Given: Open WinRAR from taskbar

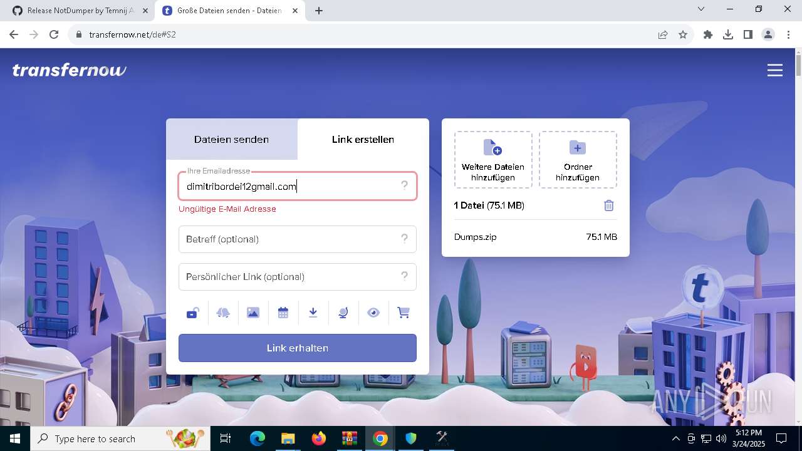Looking at the screenshot, I should point(349,438).
